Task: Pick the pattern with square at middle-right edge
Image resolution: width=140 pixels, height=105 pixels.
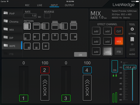Action: [x=74, y=37]
